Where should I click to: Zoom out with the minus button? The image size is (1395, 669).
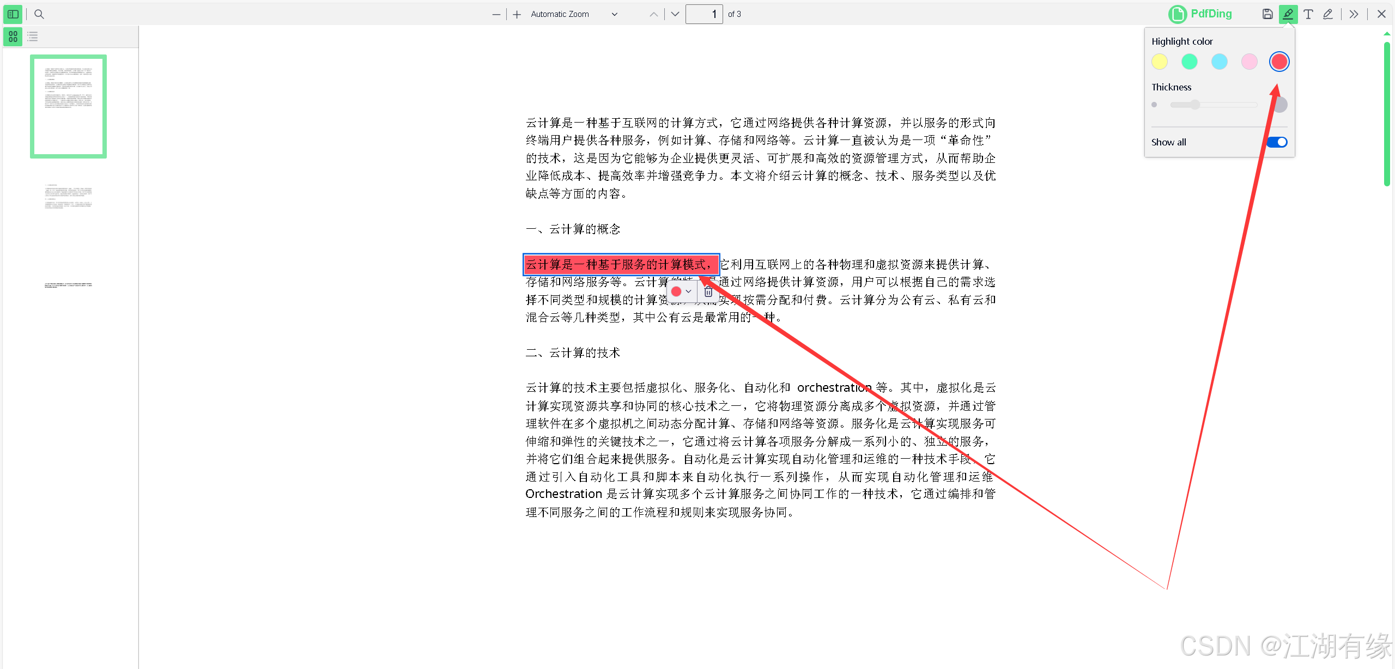tap(496, 14)
